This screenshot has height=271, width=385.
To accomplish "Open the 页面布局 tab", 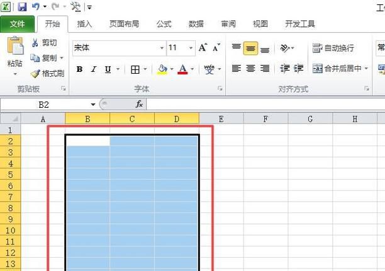I will pyautogui.click(x=124, y=24).
